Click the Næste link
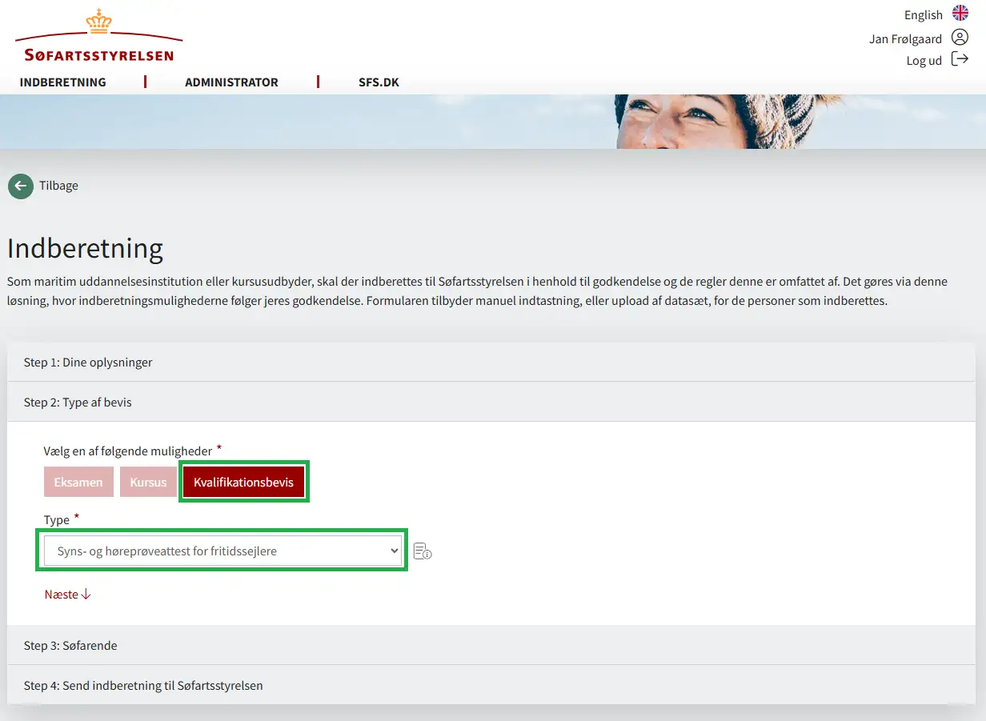This screenshot has height=721, width=986. point(68,595)
